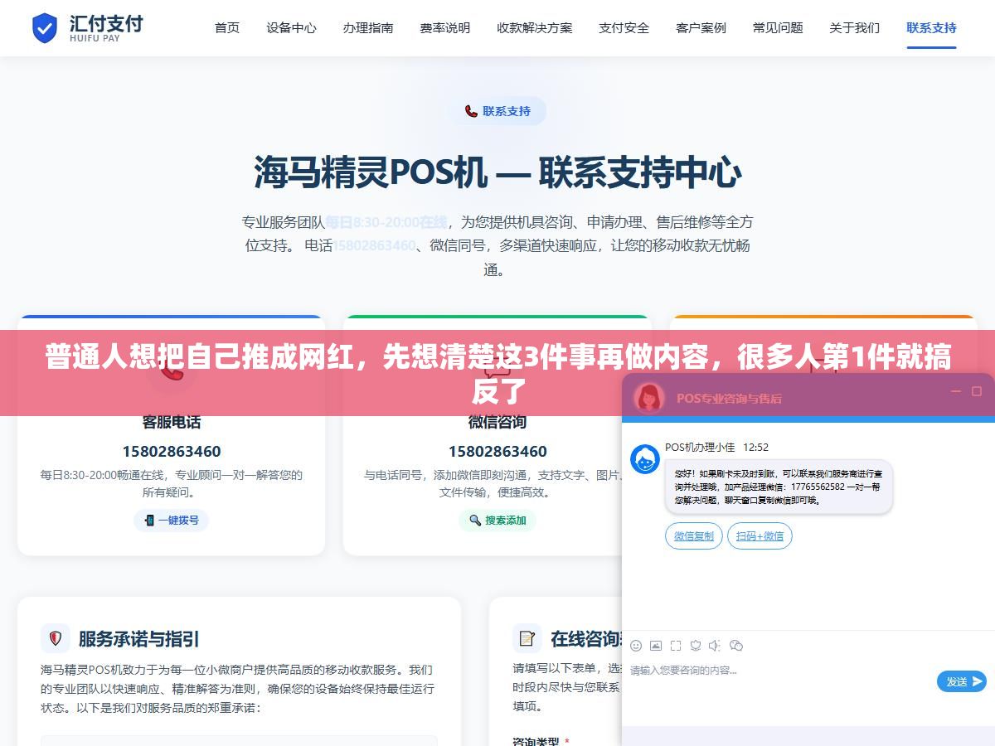The height and width of the screenshot is (746, 995).
Task: Click the 一键拨号 button
Action: click(x=171, y=521)
